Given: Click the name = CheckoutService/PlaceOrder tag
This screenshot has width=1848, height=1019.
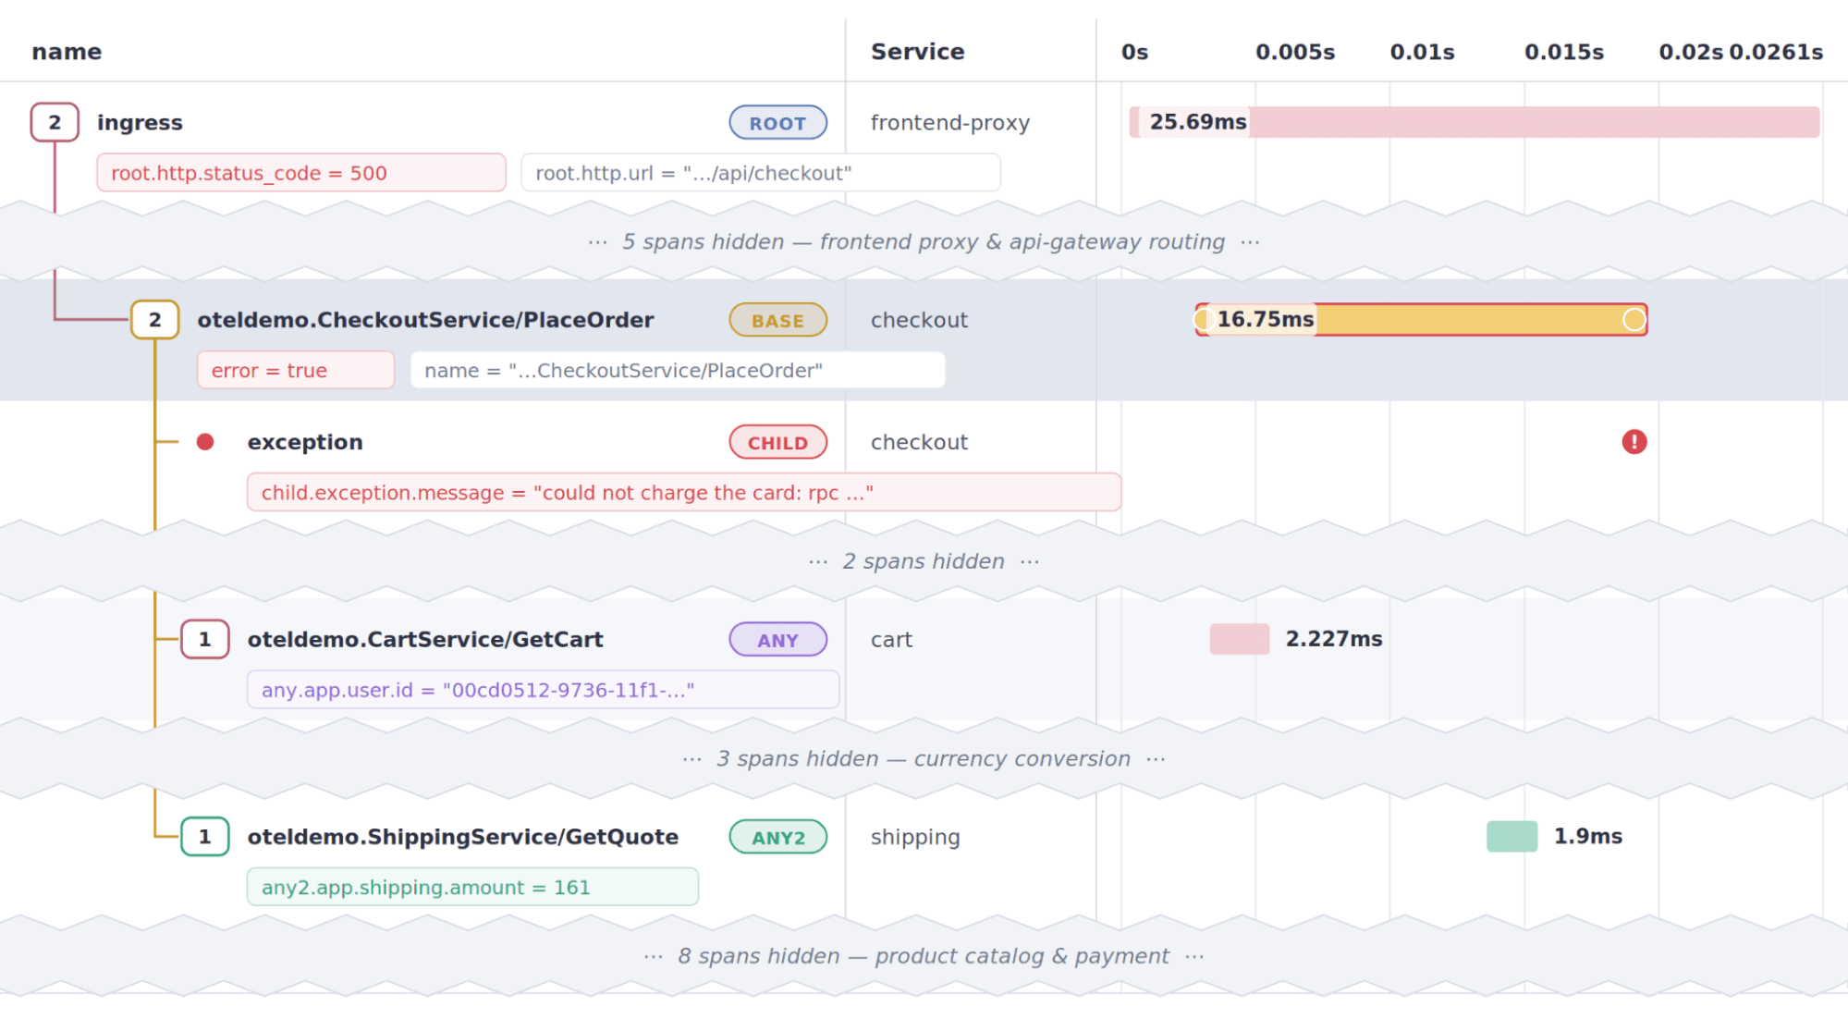Looking at the screenshot, I should click(678, 370).
